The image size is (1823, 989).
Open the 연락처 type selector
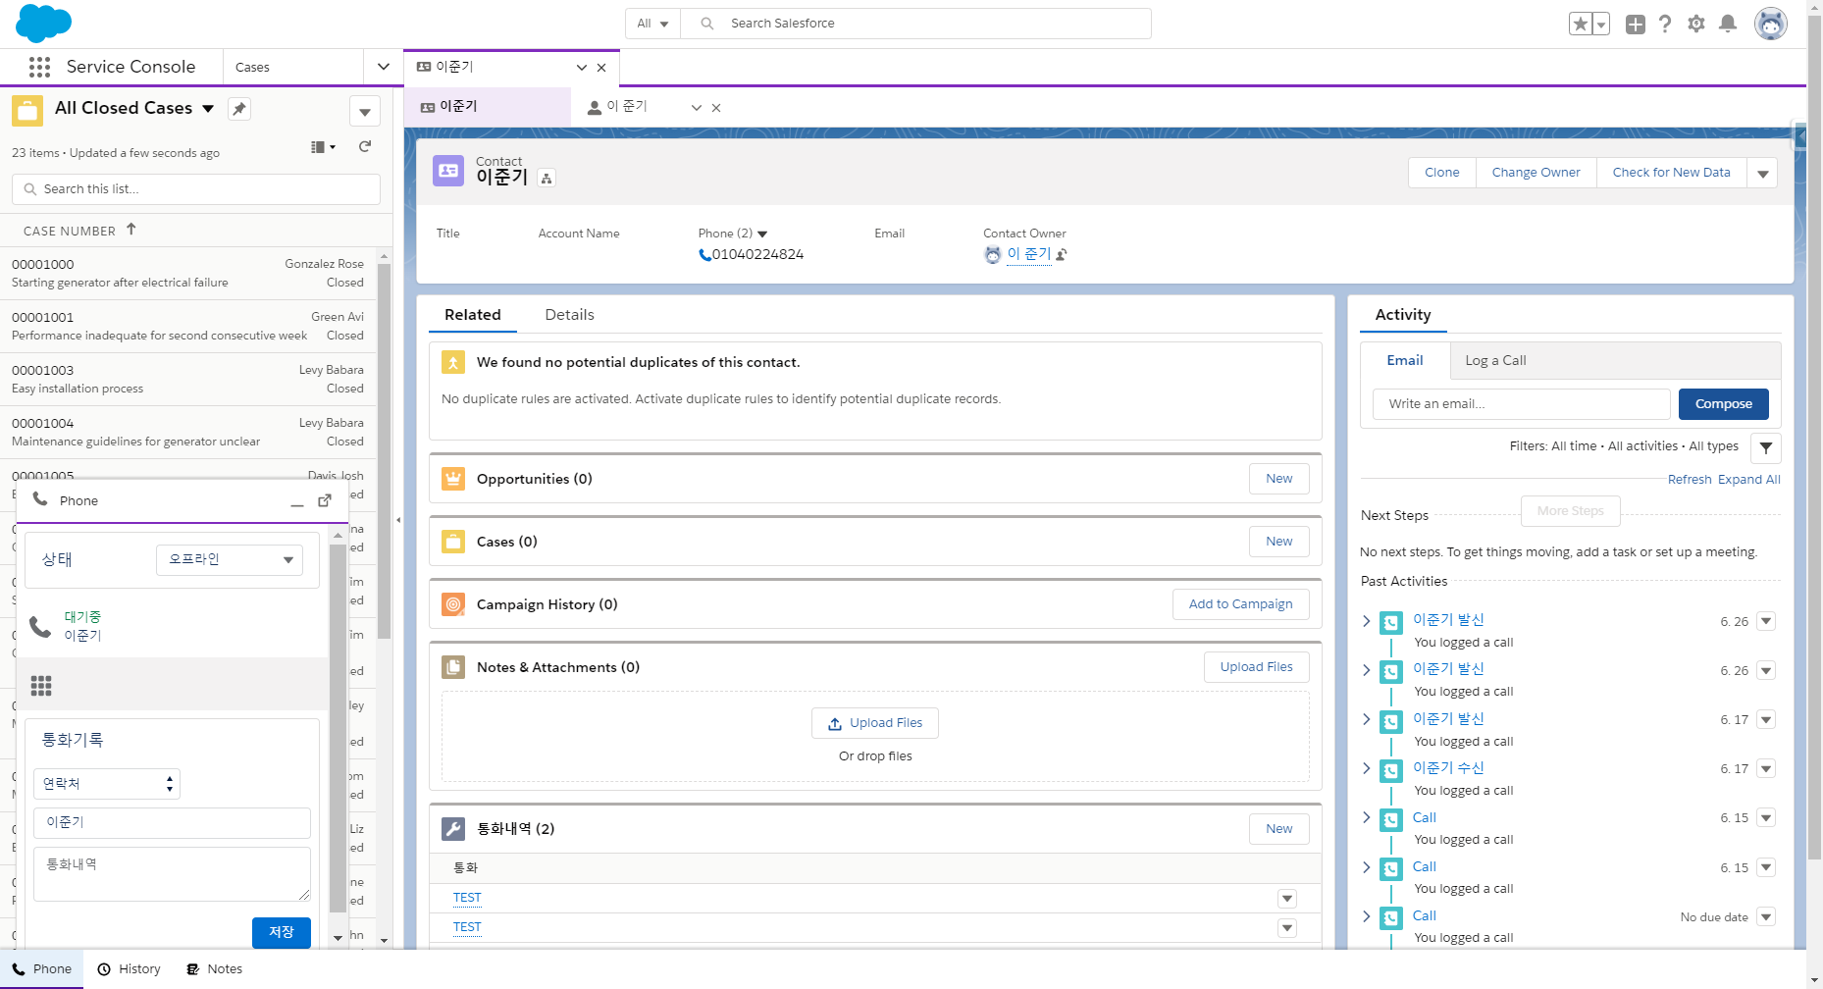tap(107, 784)
